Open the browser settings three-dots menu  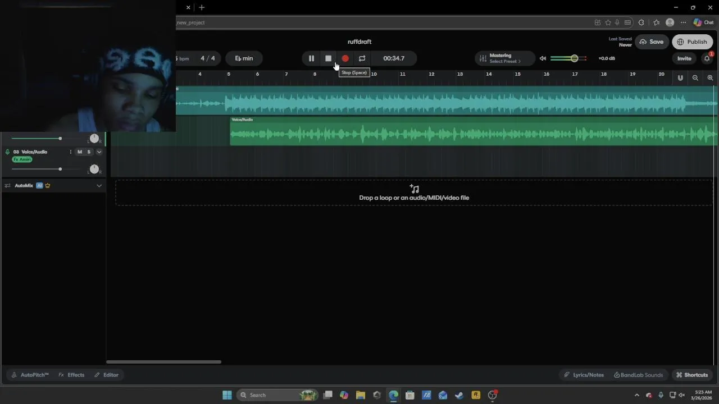click(x=683, y=22)
